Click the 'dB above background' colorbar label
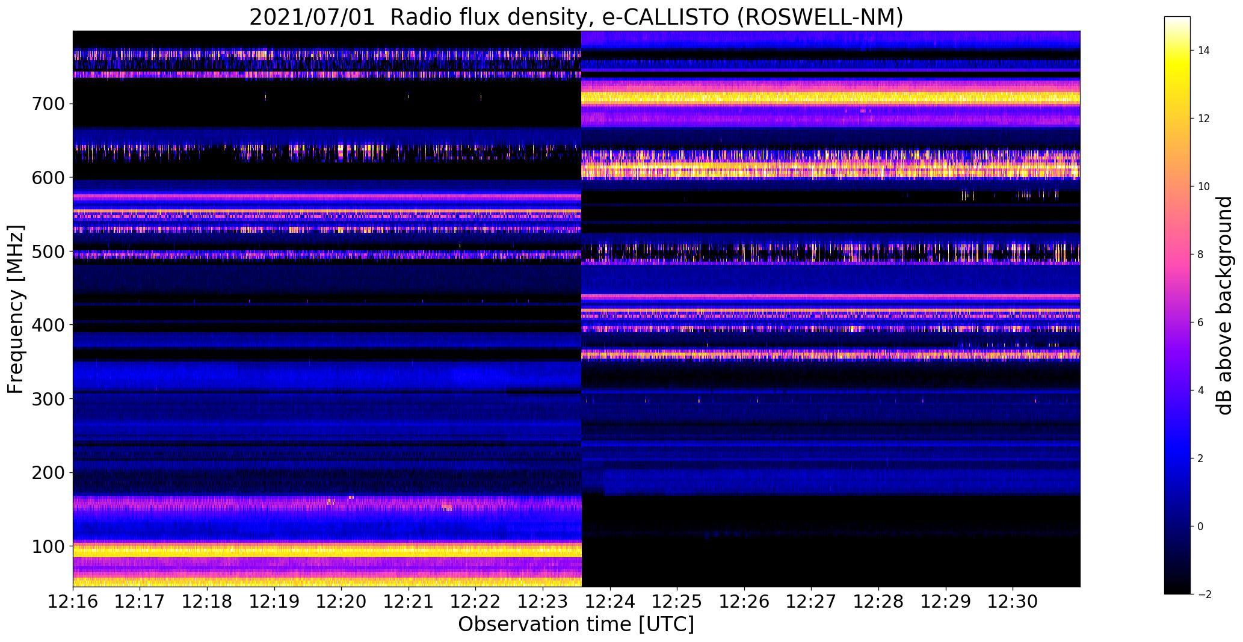 [x=1224, y=305]
